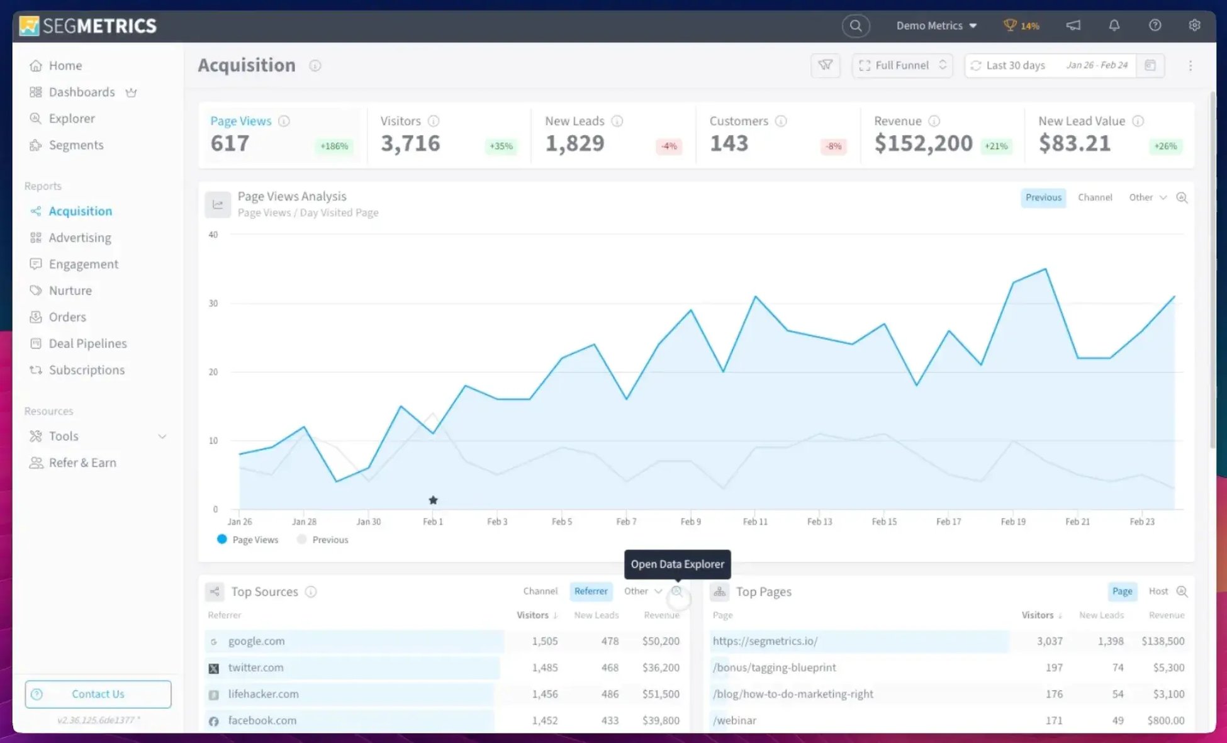
Task: Switch Top Pages to Host view
Action: click(x=1158, y=591)
